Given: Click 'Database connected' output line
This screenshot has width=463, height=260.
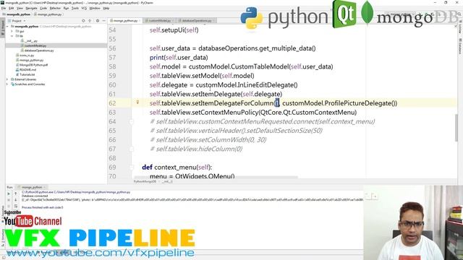Looking at the screenshot, I should click(35, 196).
